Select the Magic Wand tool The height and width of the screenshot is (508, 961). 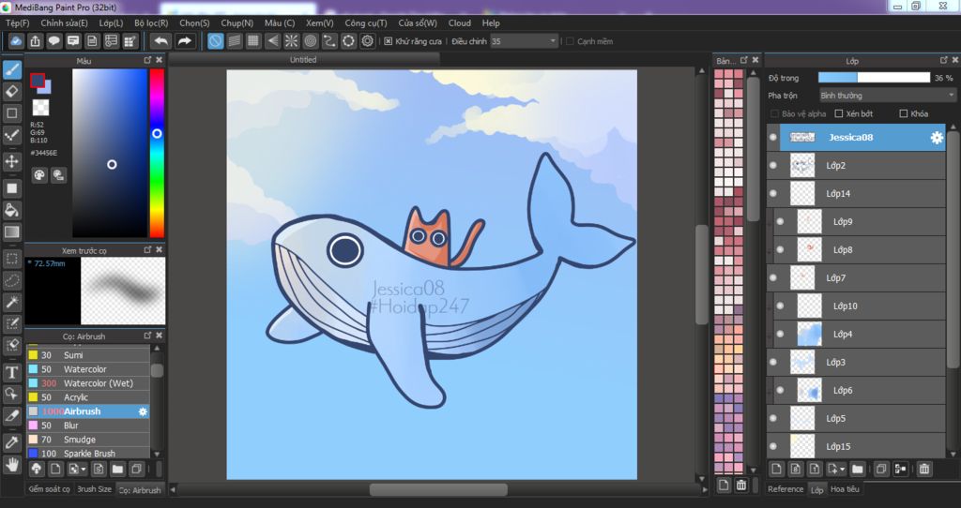[11, 302]
